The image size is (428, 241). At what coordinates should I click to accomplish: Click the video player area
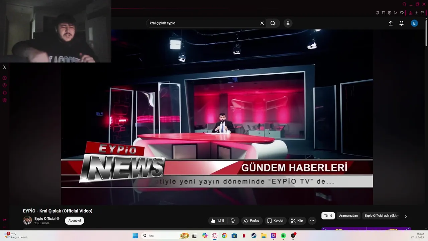[x=217, y=117]
